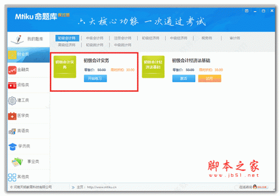The image size is (280, 196).
Task: Click the 在线咨询 label in status bar
Action: 245,187
